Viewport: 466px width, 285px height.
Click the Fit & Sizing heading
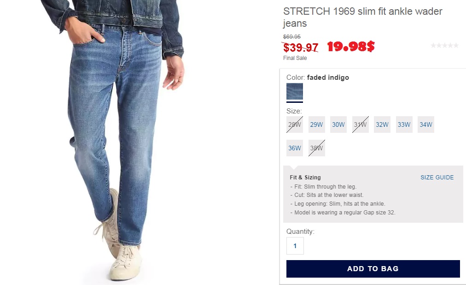305,177
